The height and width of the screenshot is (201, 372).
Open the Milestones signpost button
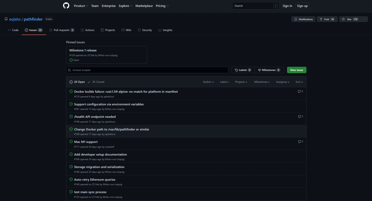click(x=269, y=70)
